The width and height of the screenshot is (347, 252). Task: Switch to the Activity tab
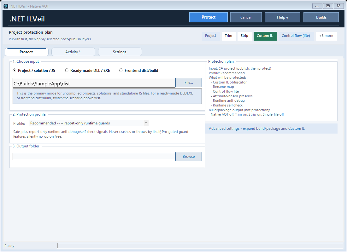(x=73, y=52)
